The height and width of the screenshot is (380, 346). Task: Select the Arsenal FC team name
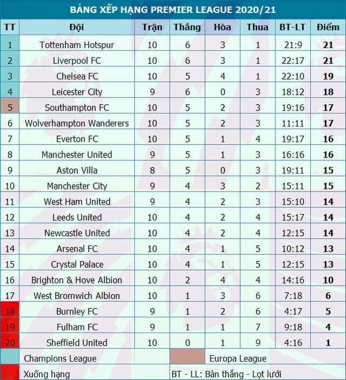(77, 249)
